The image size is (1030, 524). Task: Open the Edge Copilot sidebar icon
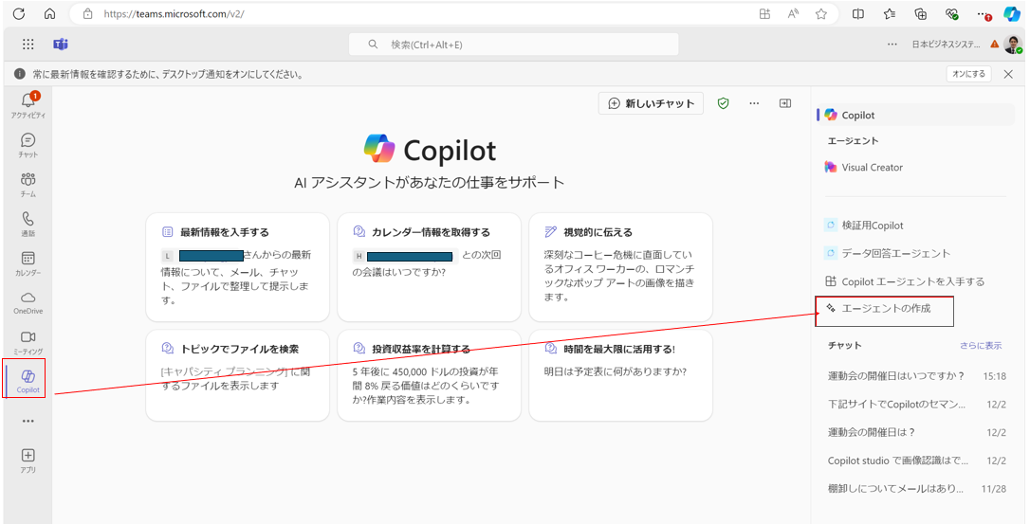(1012, 14)
